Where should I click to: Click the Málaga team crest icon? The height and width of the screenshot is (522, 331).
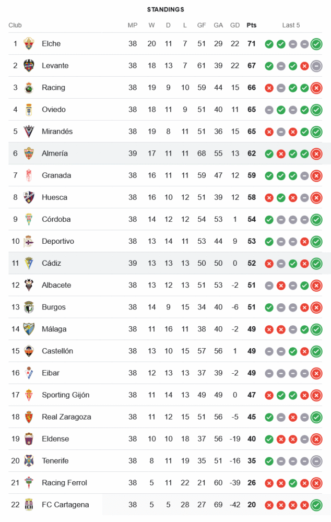[29, 329]
